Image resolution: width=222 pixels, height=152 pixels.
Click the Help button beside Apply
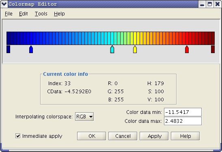coord(185,136)
